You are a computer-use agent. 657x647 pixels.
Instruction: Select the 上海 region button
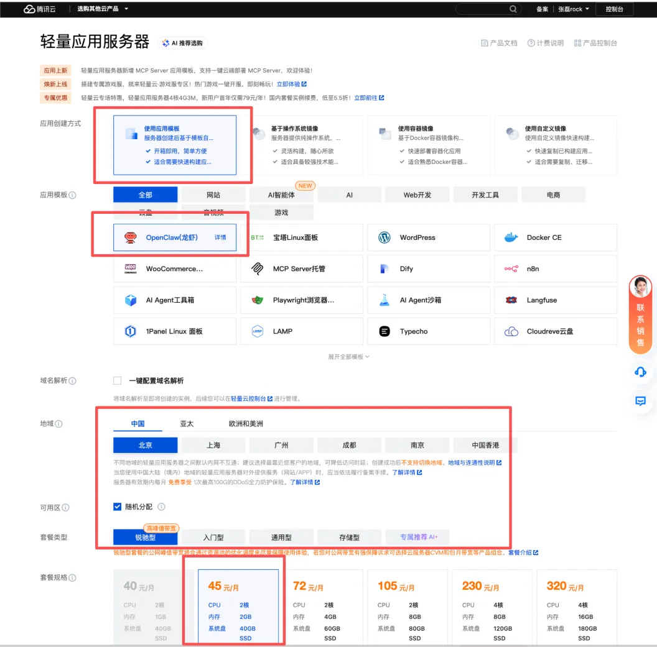213,445
